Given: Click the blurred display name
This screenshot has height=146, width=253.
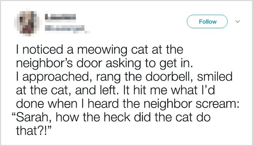Looking at the screenshot, I should coord(60,17).
